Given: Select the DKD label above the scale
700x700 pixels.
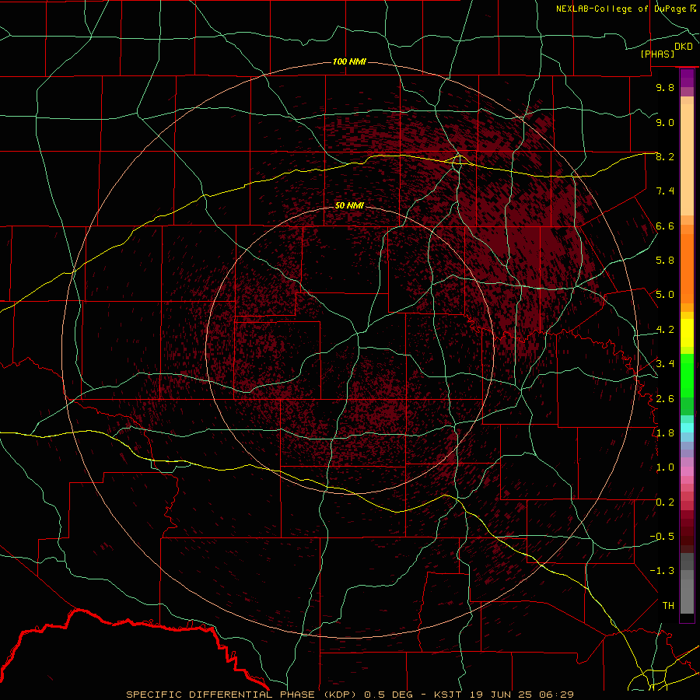Looking at the screenshot, I should click(x=683, y=46).
